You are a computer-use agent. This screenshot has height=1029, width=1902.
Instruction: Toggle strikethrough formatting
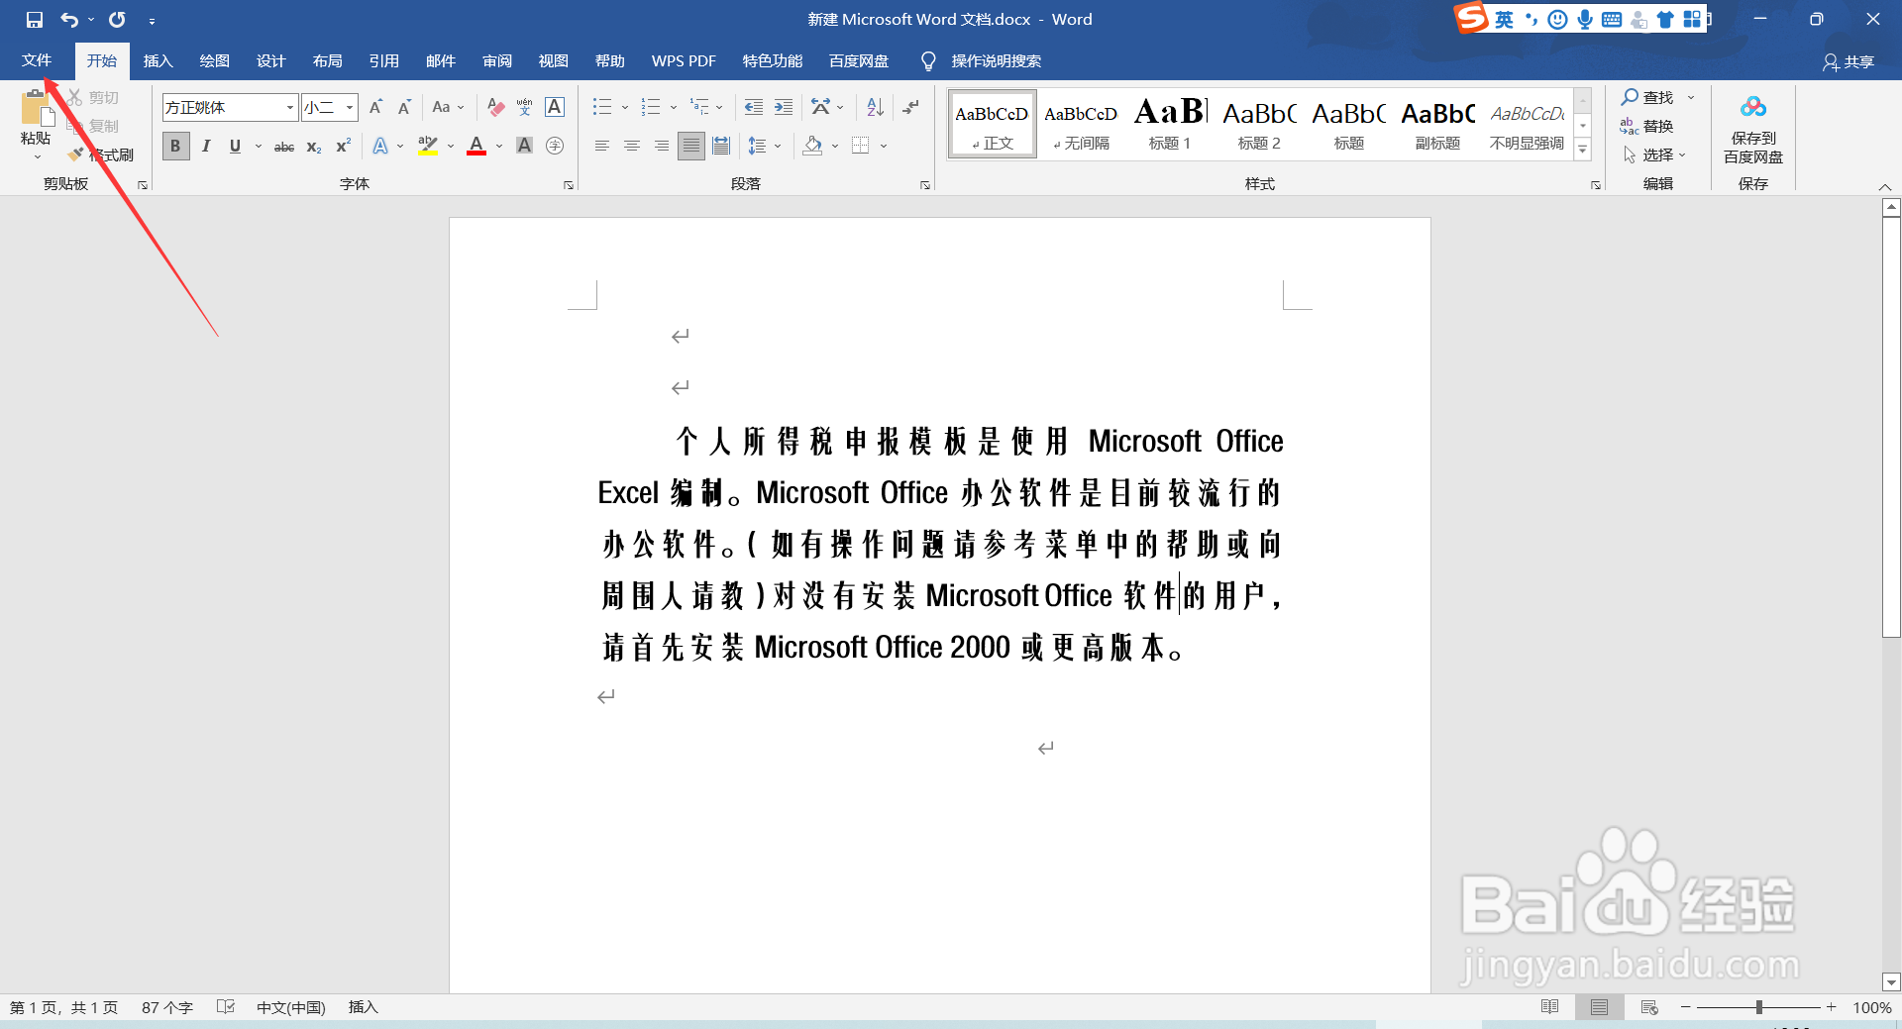pos(284,147)
